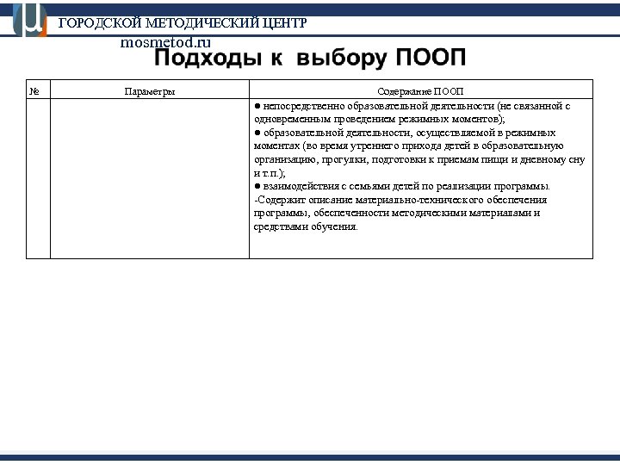The height and width of the screenshot is (465, 620).
Task: Click the title Подходы к выбору ПООП
Action: coord(310,58)
